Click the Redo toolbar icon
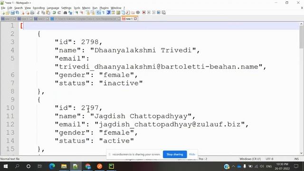This screenshot has width=304, height=171. pyautogui.click(x=59, y=13)
